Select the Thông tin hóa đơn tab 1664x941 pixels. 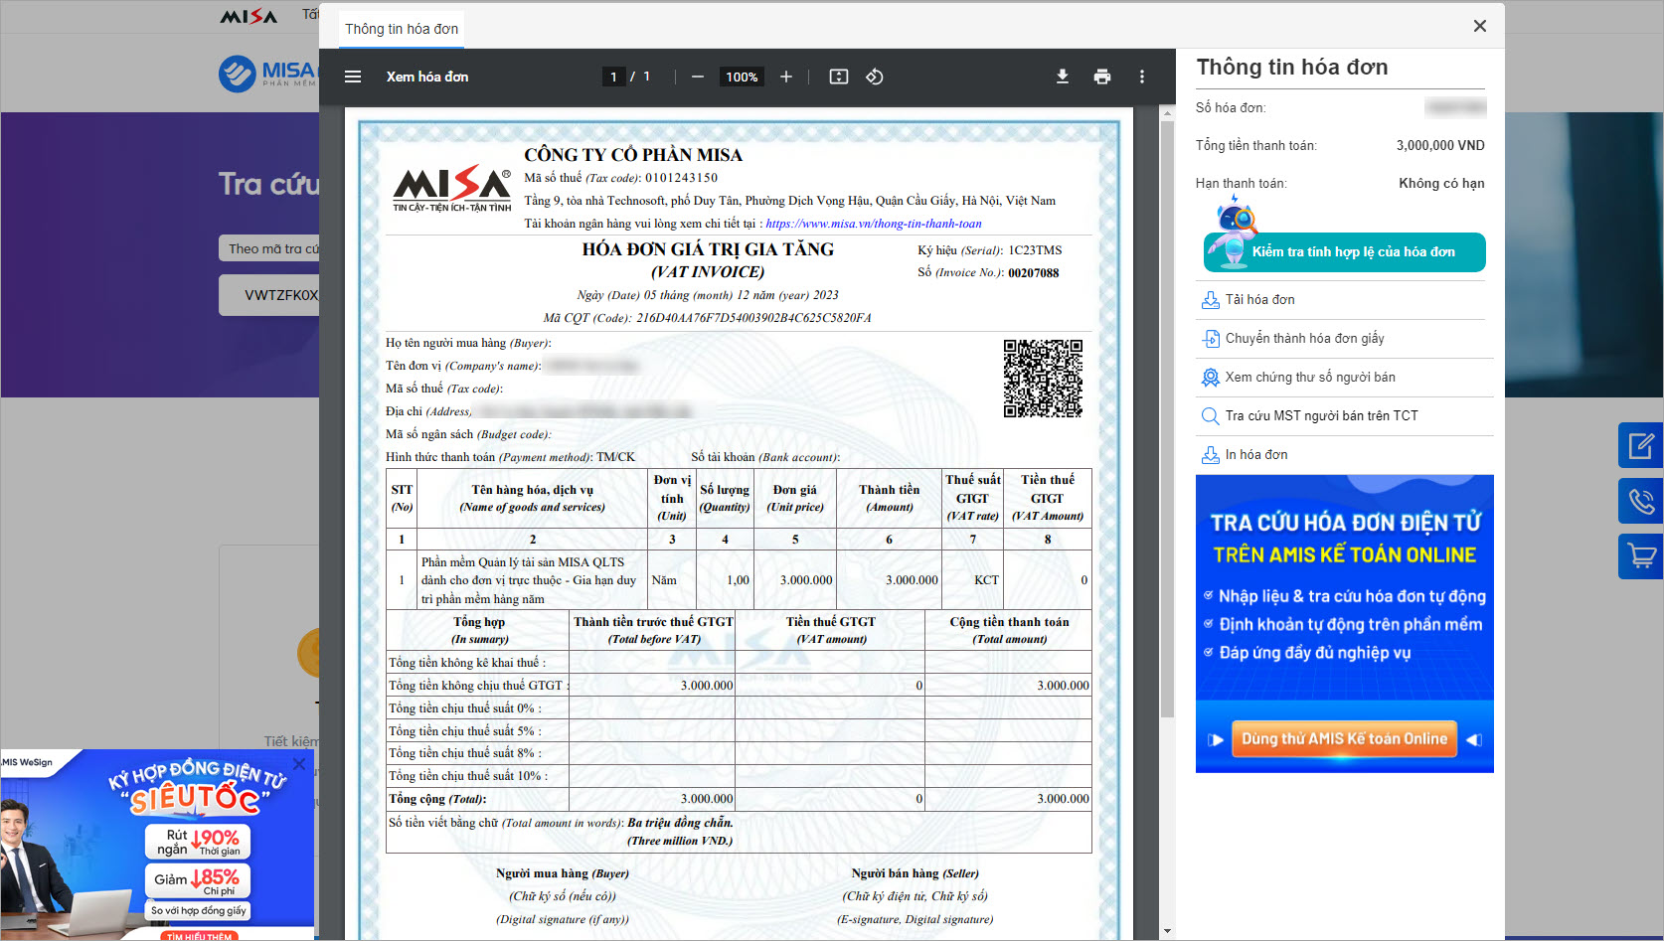coord(402,29)
